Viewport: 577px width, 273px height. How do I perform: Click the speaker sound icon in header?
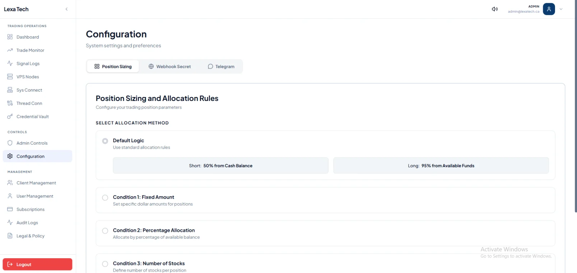click(495, 9)
